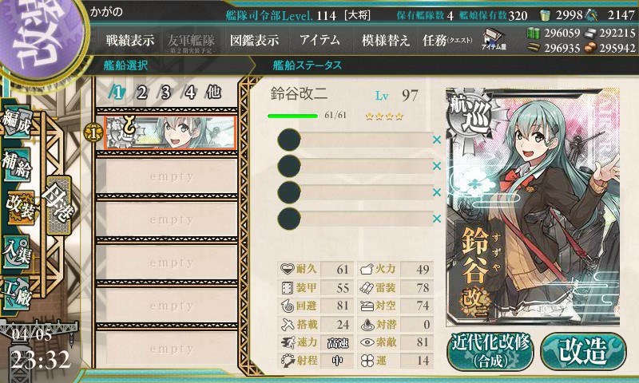Open 戦績表示 records menu
639x383 pixels.
coord(130,40)
